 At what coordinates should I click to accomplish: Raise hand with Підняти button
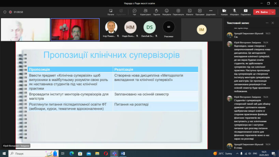(157, 12)
